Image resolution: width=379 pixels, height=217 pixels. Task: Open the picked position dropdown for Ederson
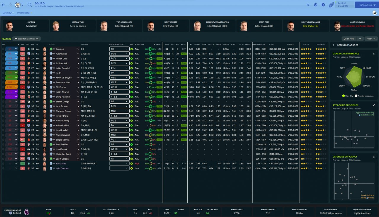tap(12, 49)
